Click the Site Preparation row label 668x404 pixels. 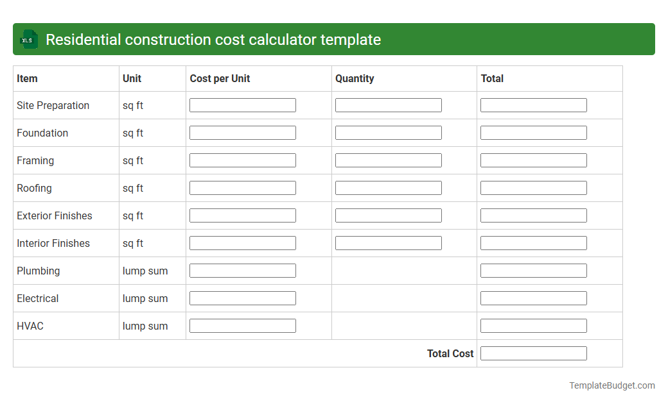coord(53,105)
